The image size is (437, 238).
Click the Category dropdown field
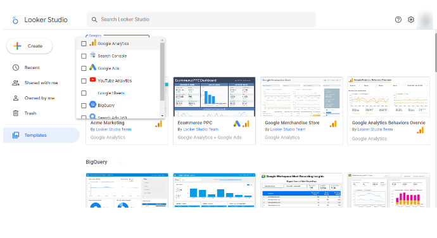pos(117,36)
